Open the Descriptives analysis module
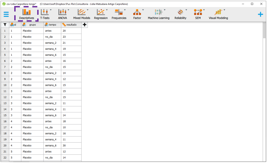The height and width of the screenshot is (163, 267). click(x=27, y=14)
